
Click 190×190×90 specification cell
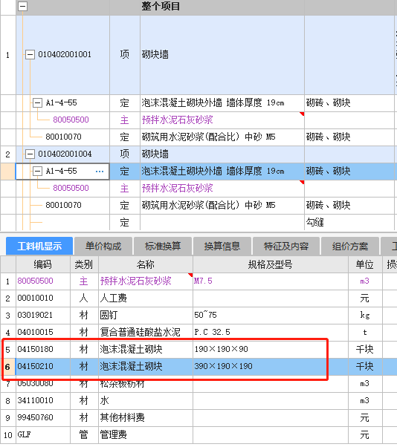pyautogui.click(x=271, y=350)
